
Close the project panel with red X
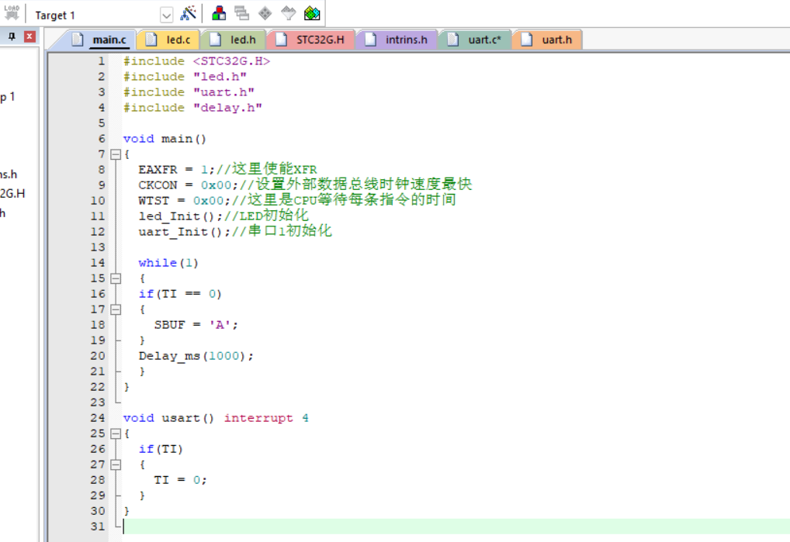29,36
